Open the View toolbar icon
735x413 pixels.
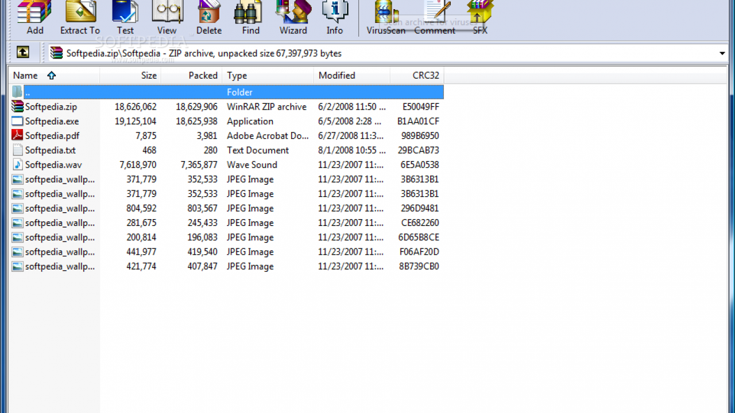coord(167,13)
